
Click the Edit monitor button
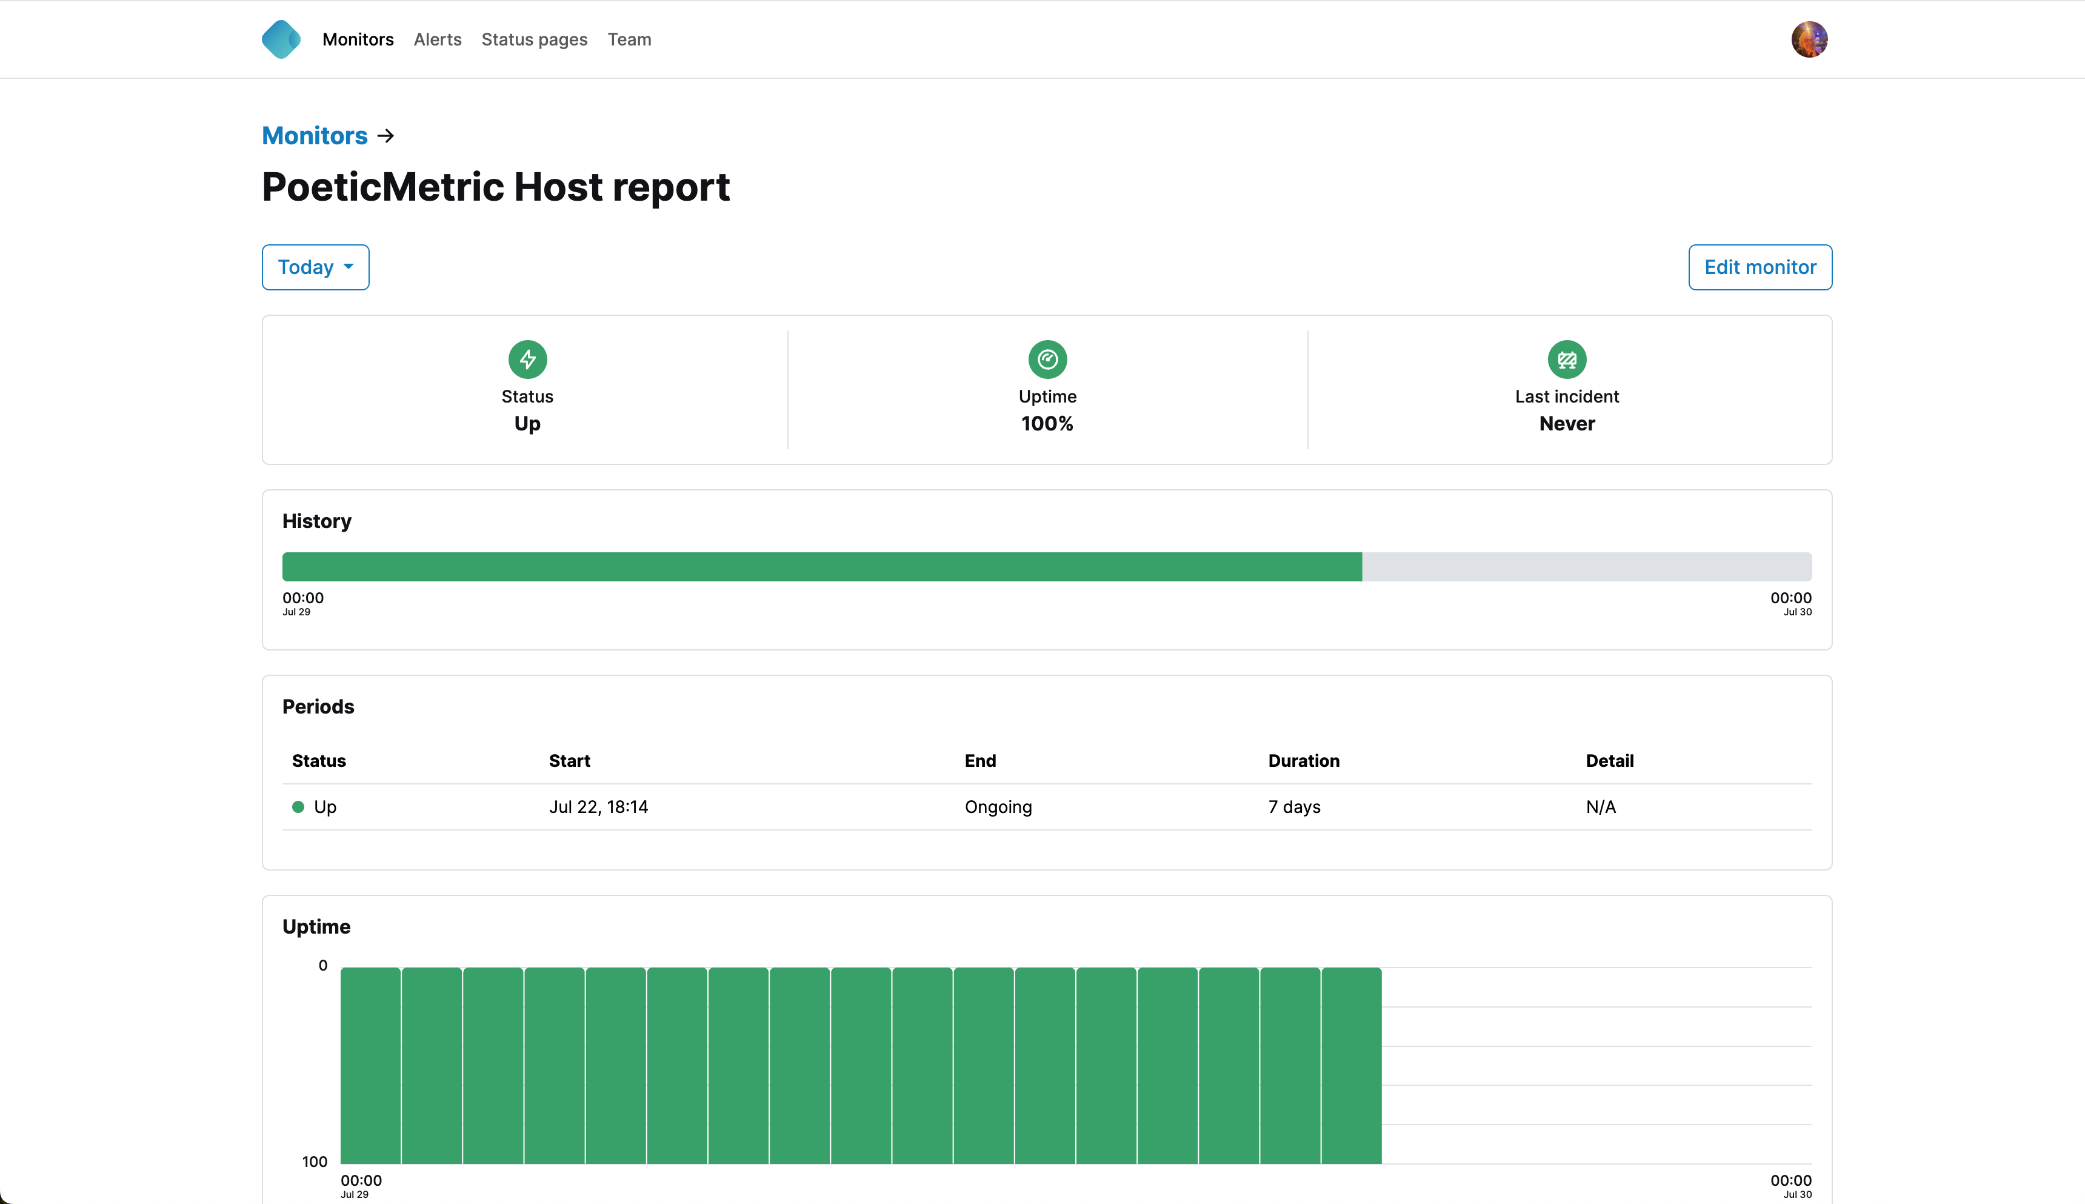[1760, 267]
